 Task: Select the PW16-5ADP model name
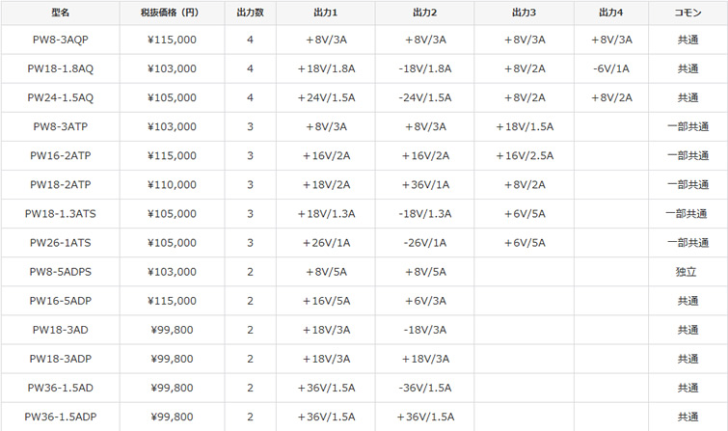tap(61, 301)
